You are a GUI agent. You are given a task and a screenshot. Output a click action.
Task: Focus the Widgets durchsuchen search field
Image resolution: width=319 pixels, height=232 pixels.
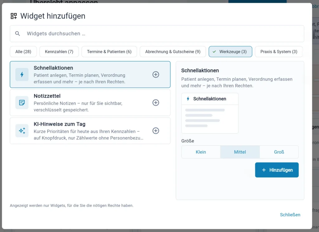(x=157, y=34)
